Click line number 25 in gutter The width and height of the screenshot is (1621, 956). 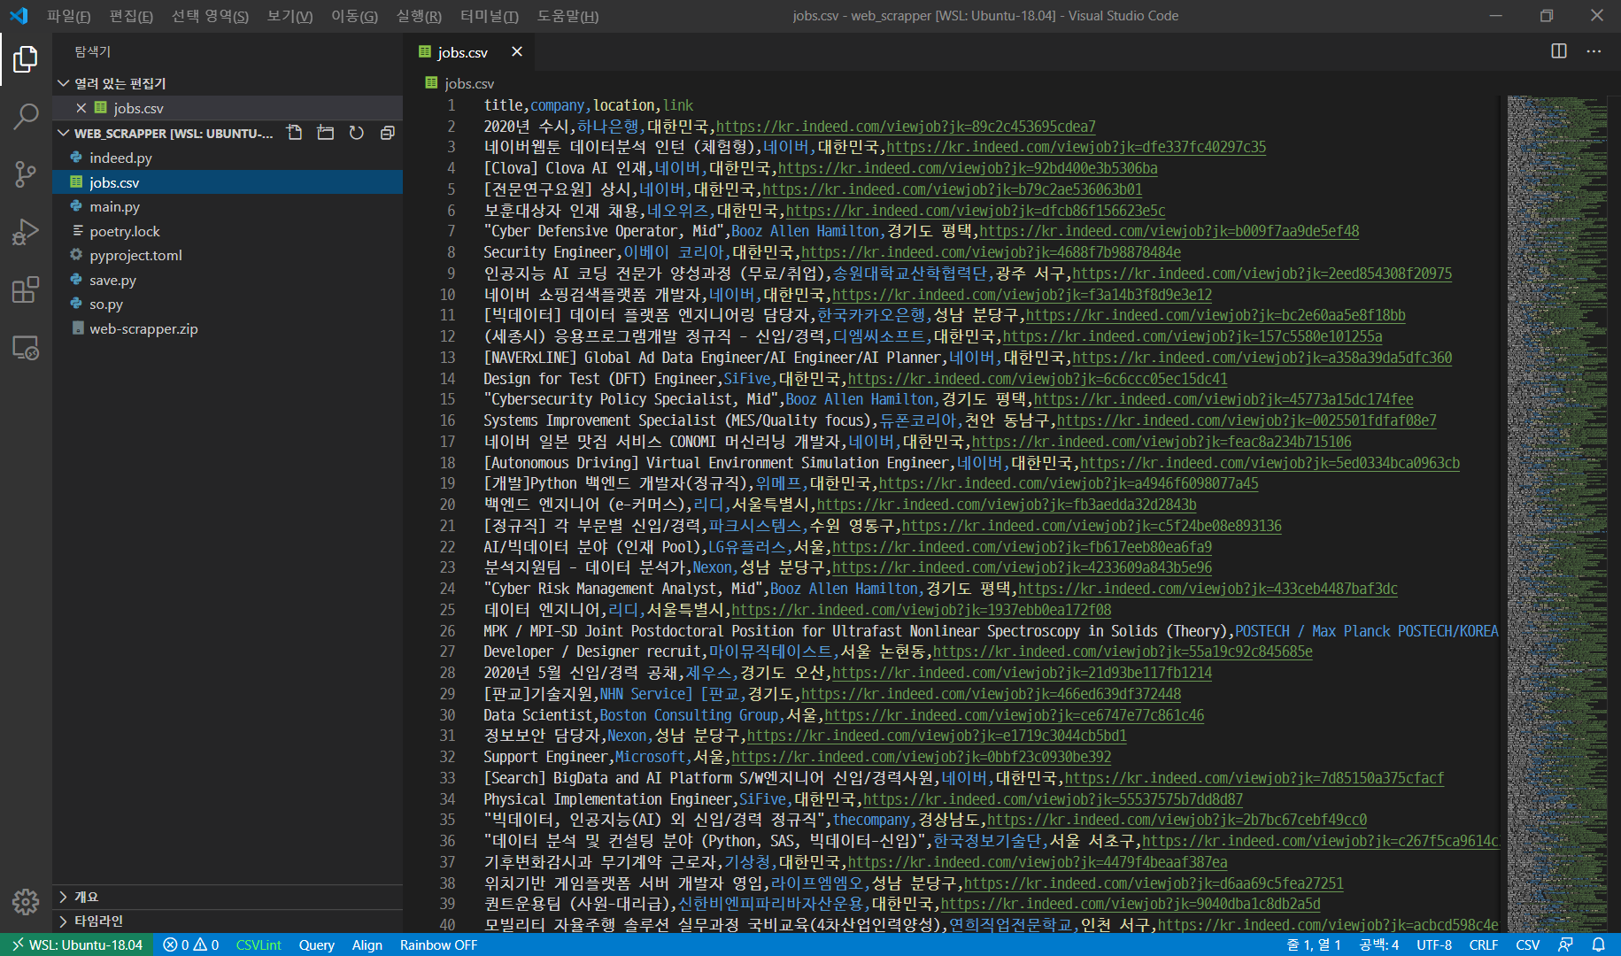448,610
